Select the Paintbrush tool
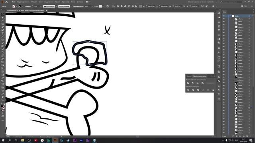This screenshot has height=143, width=255. click(3, 43)
